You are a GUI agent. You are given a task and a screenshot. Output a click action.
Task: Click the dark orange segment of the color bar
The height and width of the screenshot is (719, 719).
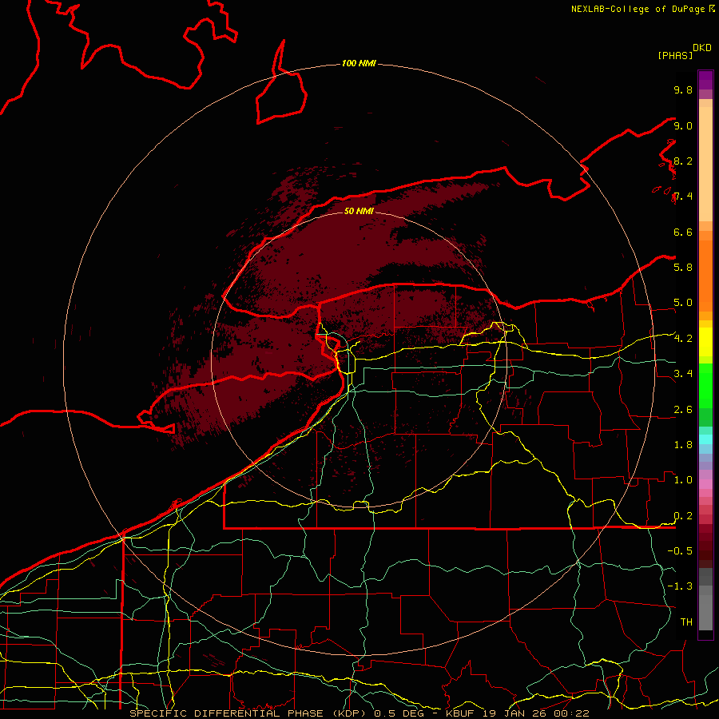click(705, 275)
